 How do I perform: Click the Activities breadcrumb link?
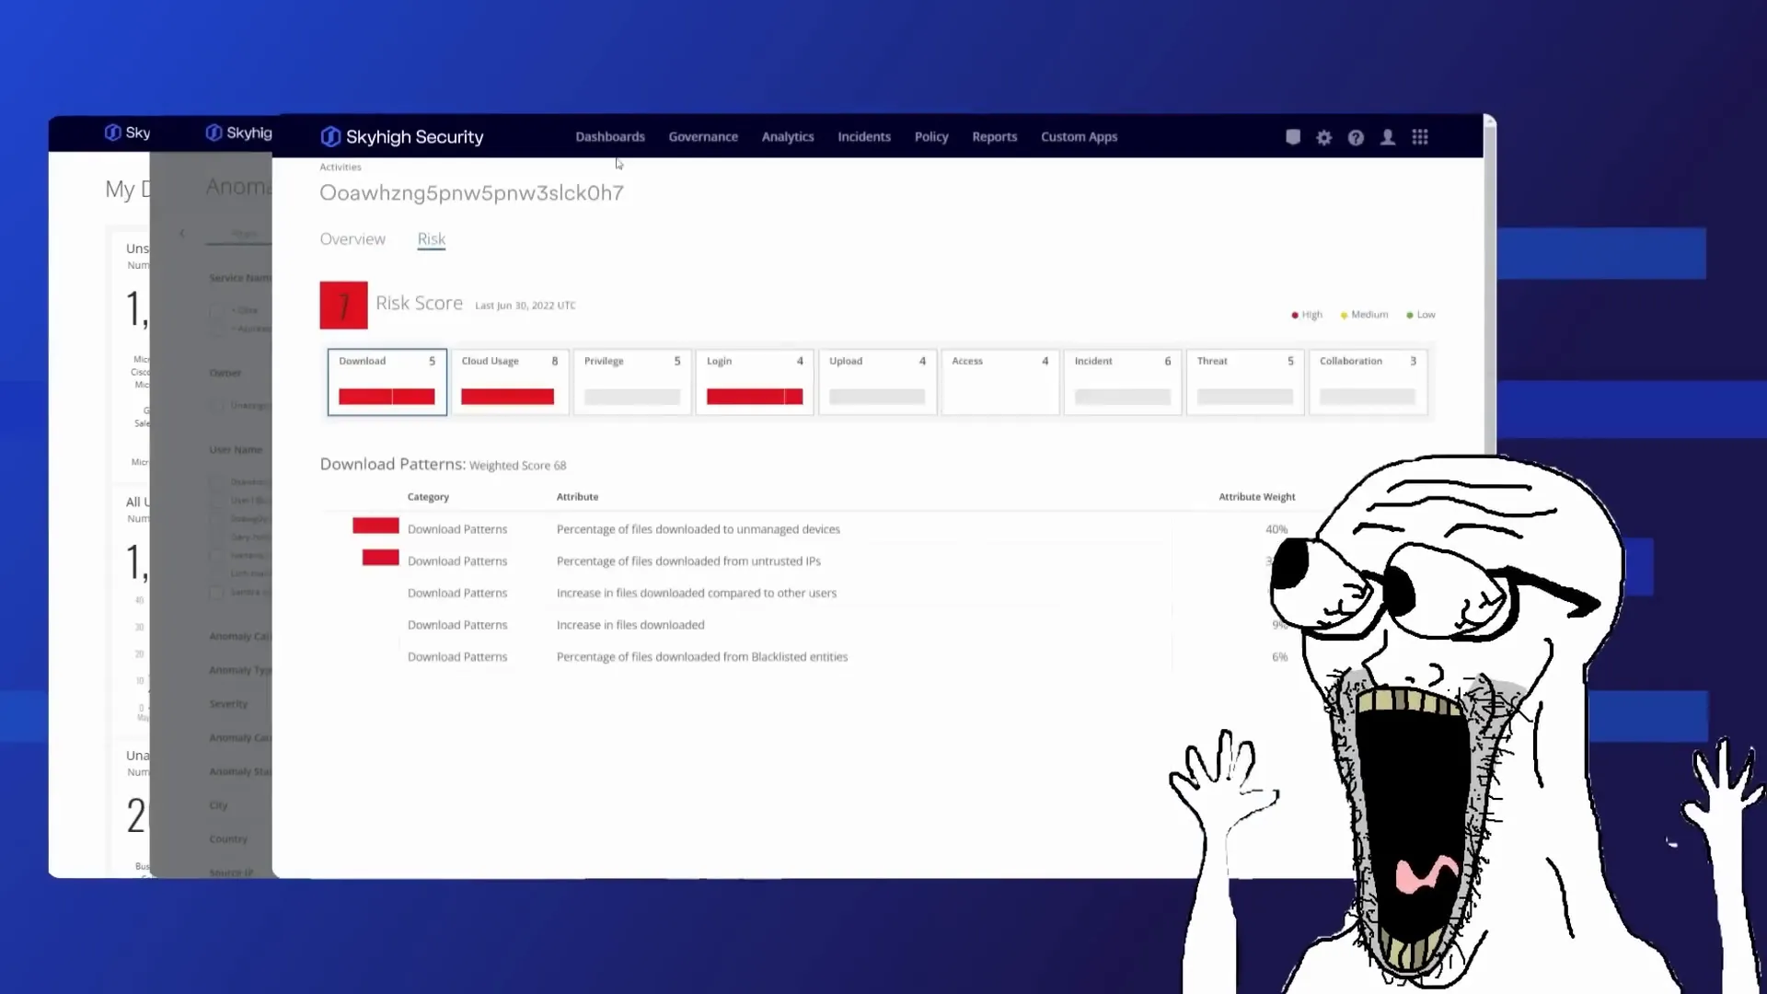click(x=341, y=167)
